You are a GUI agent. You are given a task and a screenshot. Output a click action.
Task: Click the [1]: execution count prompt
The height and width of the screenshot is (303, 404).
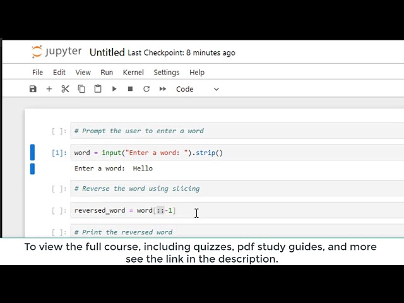59,153
